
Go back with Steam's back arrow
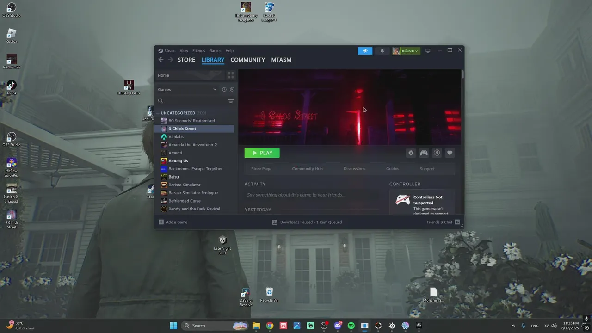coord(161,60)
